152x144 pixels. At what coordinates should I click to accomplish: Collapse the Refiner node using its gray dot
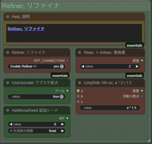pos(8,52)
